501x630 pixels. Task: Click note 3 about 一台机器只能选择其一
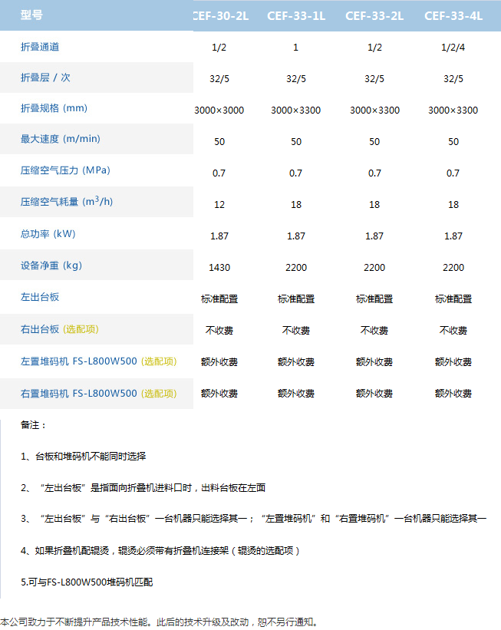click(253, 519)
